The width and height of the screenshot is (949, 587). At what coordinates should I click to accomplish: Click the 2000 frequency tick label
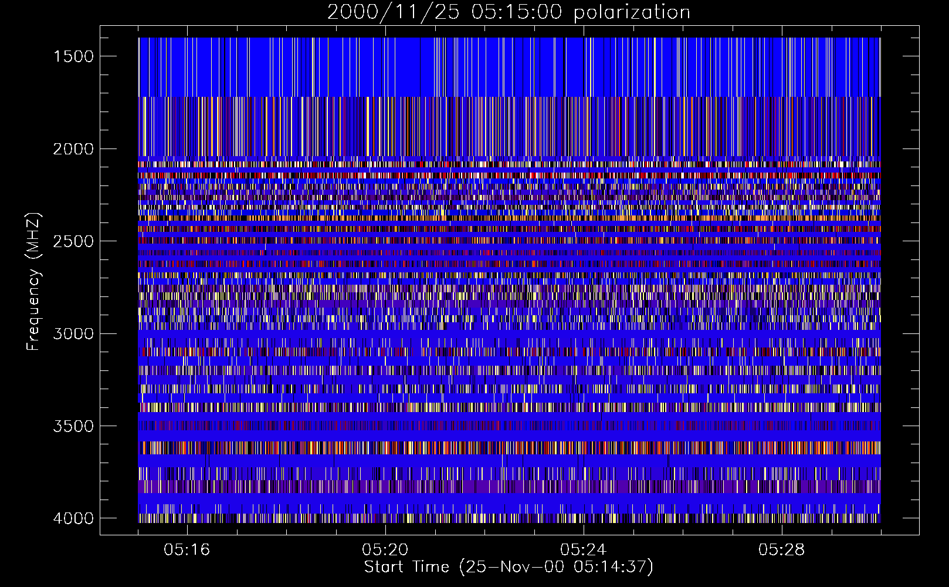(x=73, y=149)
